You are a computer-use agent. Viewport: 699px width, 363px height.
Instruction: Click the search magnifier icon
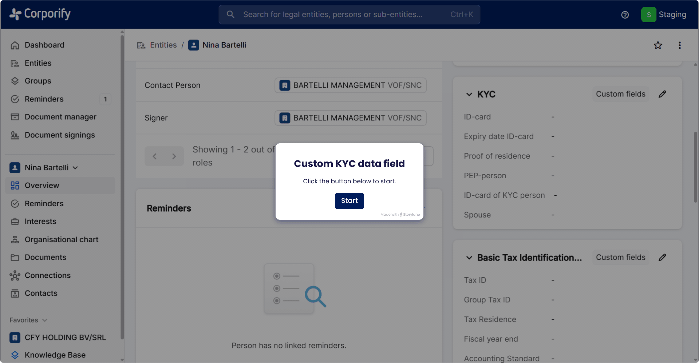230,15
